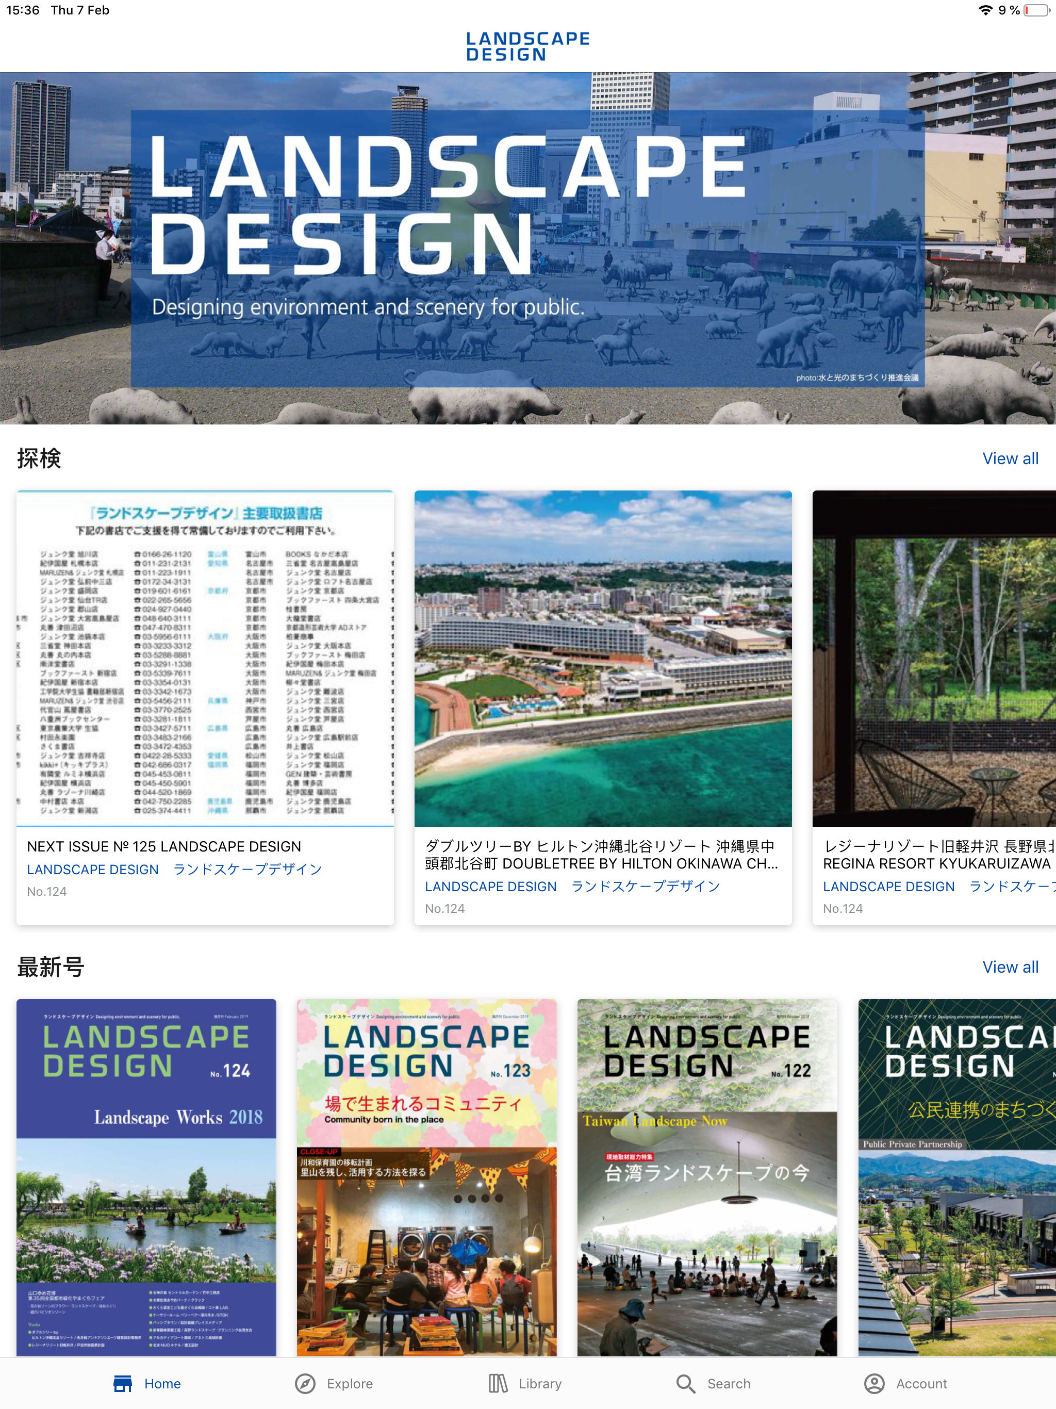Tap the Landscape Design header logo

tap(528, 46)
